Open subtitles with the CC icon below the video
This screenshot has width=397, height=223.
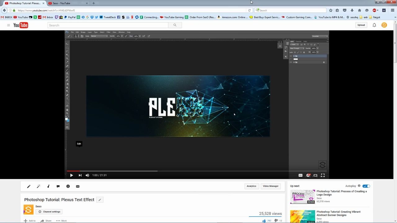click(x=78, y=186)
